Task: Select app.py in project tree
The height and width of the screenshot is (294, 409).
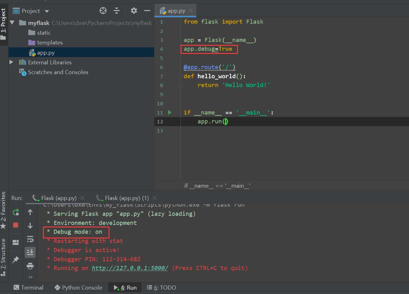Action: click(46, 53)
